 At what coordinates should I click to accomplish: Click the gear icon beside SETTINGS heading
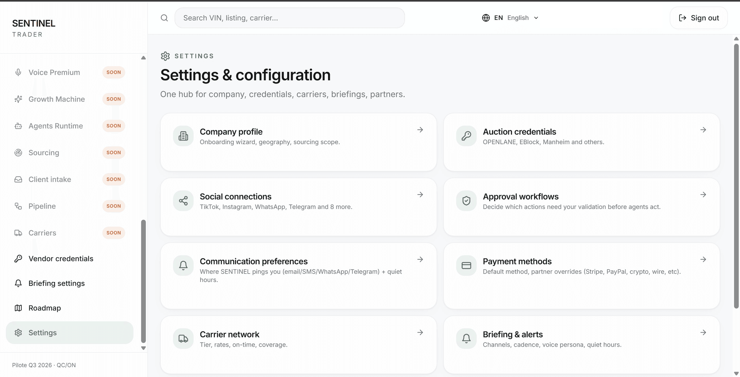pos(165,56)
